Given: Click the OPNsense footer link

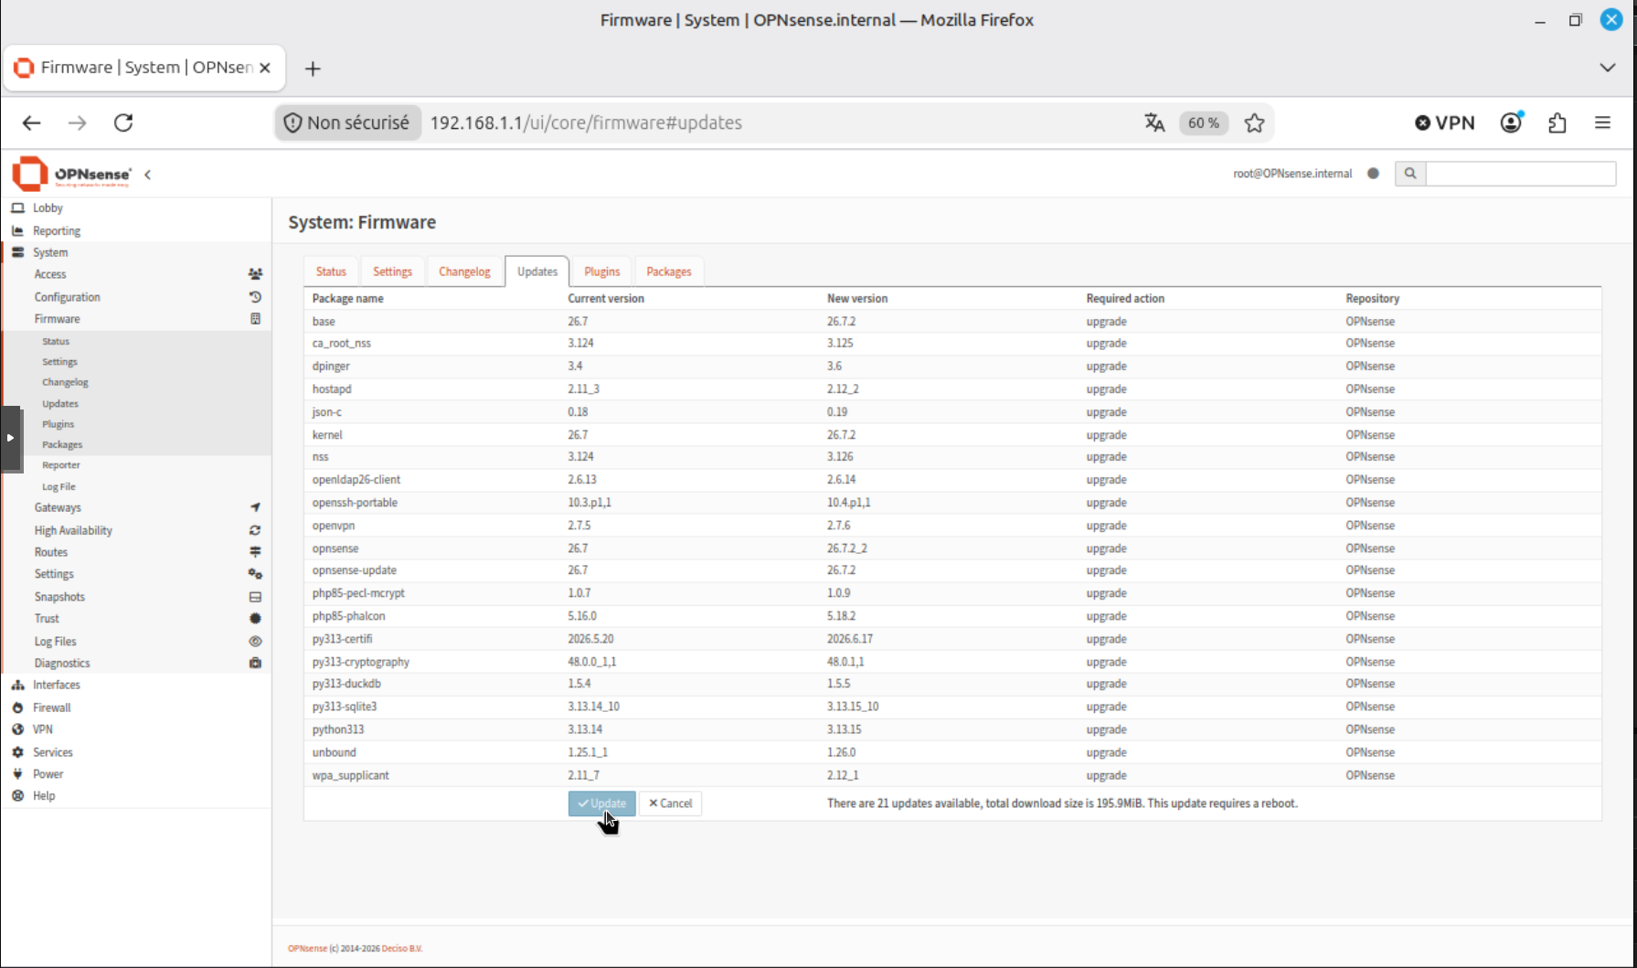Looking at the screenshot, I should [x=307, y=949].
